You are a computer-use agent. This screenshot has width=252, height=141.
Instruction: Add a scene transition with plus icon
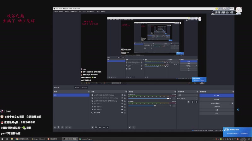tap(188, 102)
